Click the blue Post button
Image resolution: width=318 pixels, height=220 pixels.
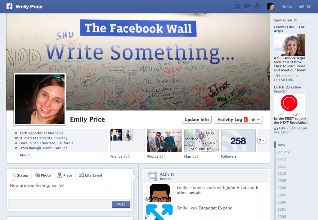(121, 204)
